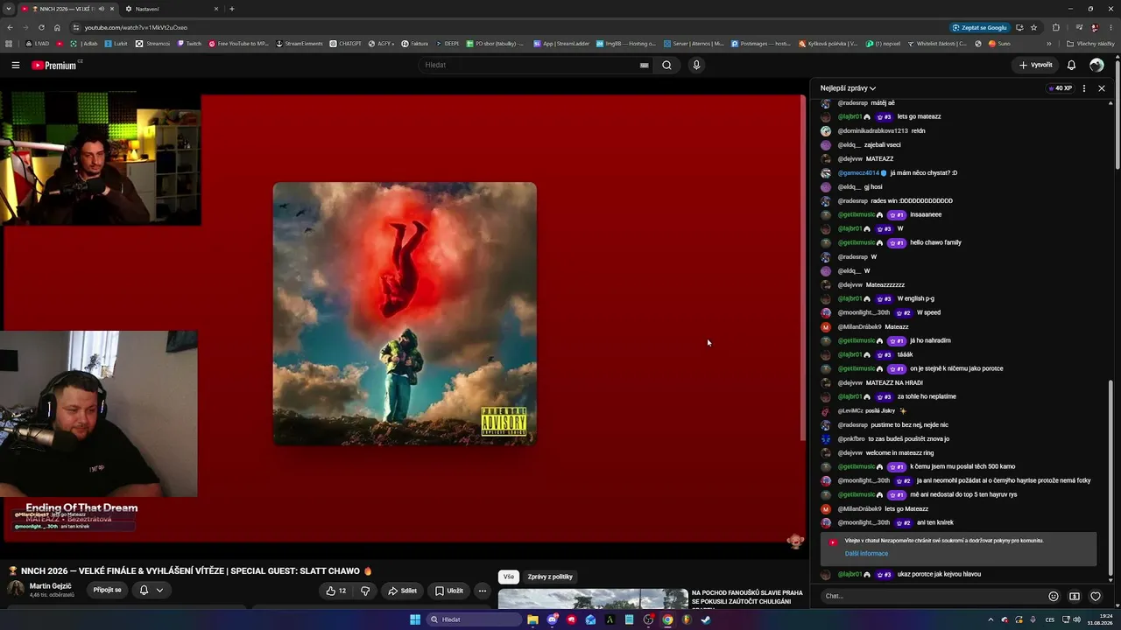
Task: Toggle notification bell for Martin Gejzič
Action: click(x=144, y=591)
